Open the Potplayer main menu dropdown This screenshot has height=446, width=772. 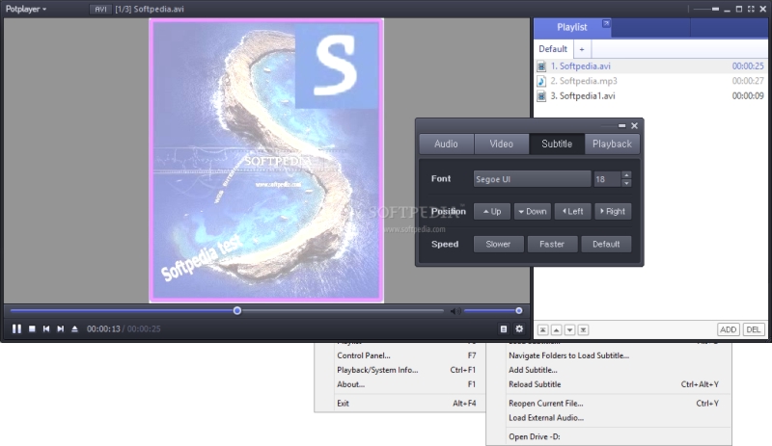(26, 9)
